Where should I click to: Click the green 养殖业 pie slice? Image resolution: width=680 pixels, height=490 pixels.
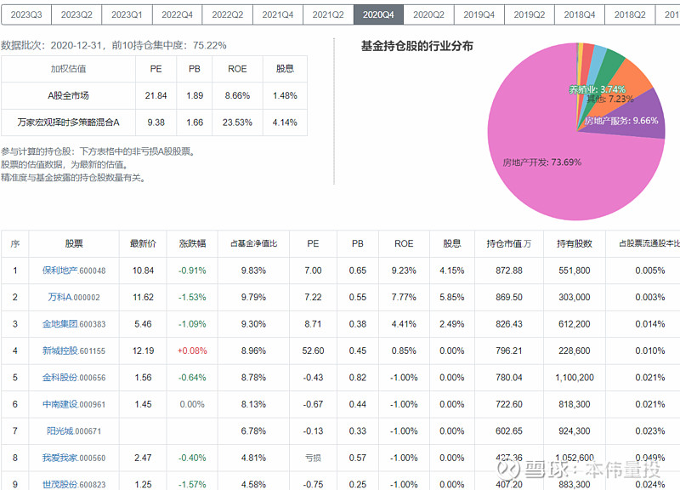click(609, 63)
